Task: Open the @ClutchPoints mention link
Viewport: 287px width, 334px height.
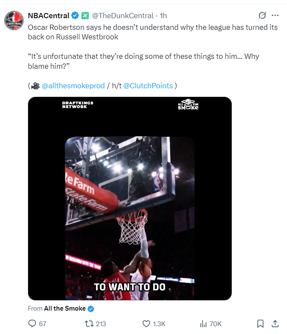Action: tap(148, 86)
